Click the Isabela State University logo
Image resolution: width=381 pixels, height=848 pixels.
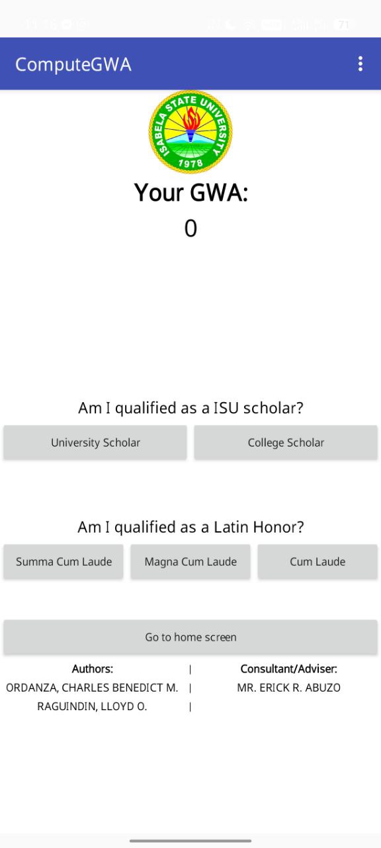pyautogui.click(x=190, y=131)
